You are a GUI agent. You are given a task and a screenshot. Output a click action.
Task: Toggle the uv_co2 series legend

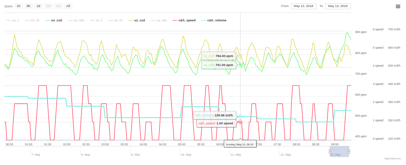point(54,20)
